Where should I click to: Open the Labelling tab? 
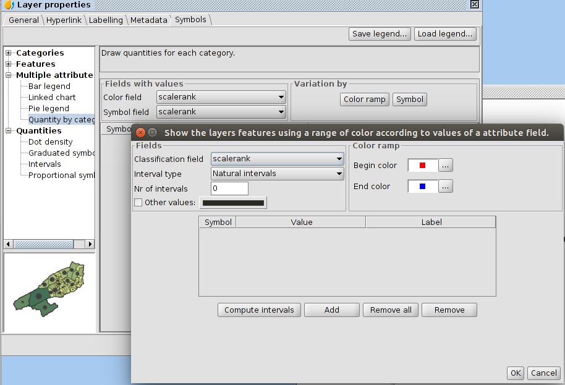pos(106,20)
